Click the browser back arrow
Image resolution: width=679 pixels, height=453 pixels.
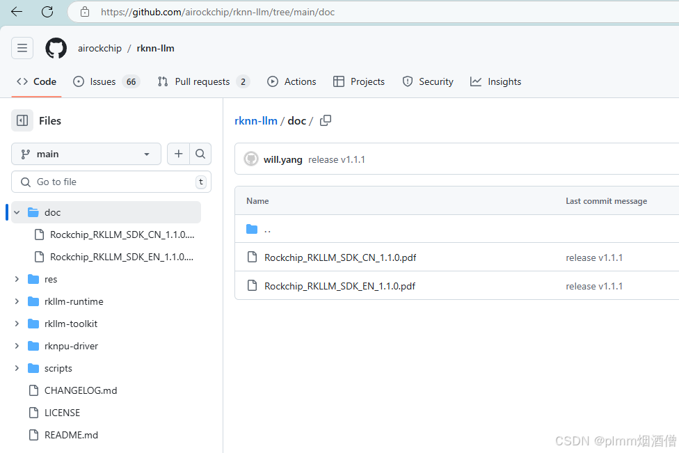[17, 12]
